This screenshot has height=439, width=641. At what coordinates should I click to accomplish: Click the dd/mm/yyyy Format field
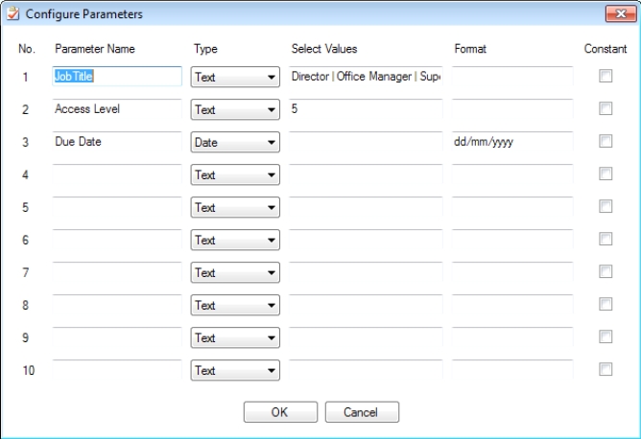click(511, 142)
